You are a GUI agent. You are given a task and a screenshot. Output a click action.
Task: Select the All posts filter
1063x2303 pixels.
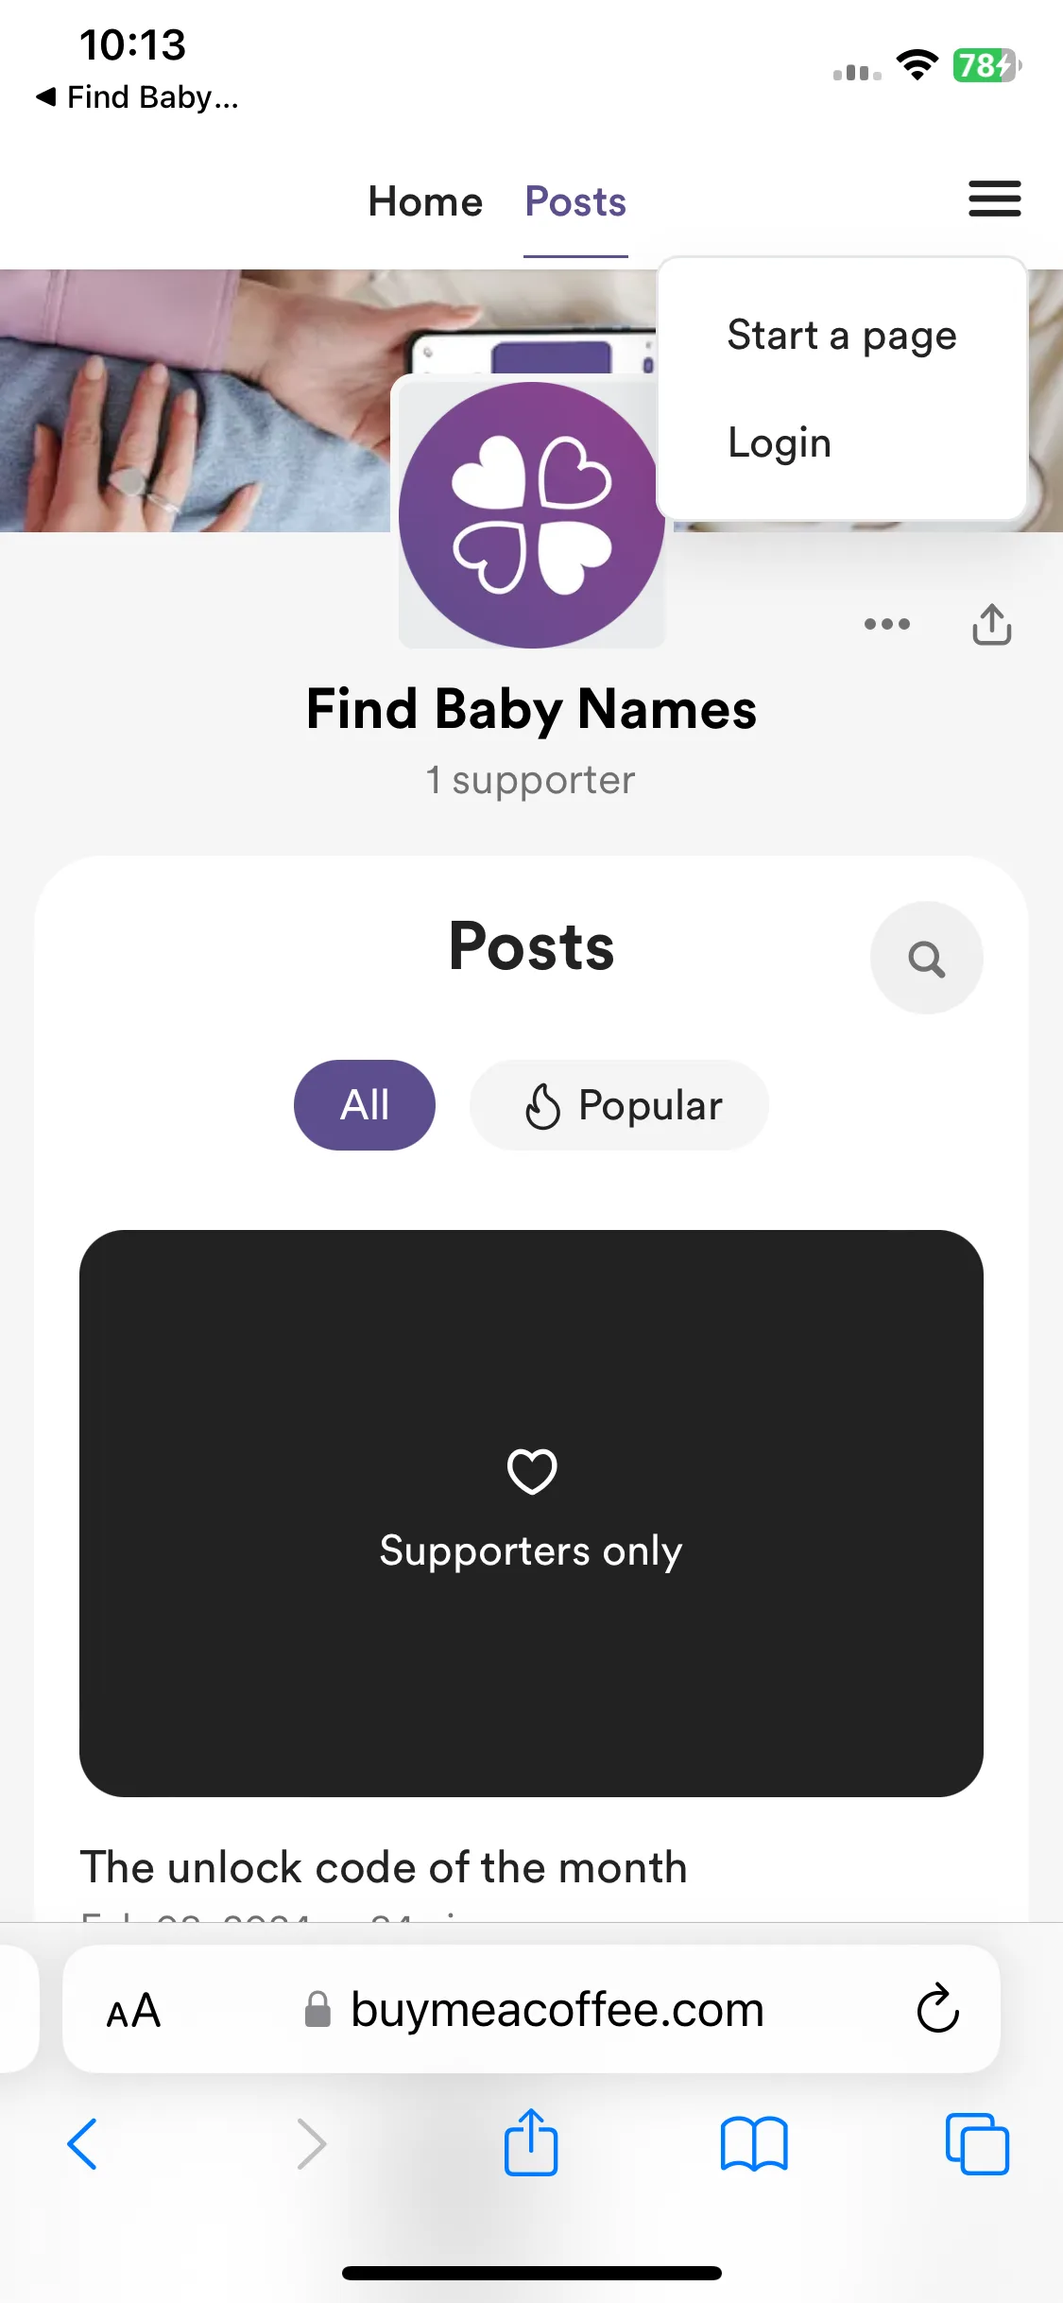click(x=365, y=1105)
